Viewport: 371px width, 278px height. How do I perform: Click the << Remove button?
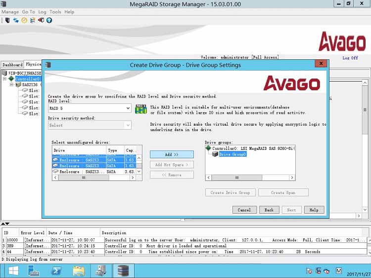tap(172, 175)
